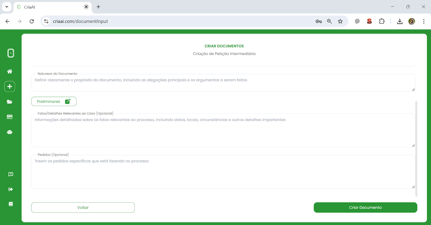This screenshot has height=225, width=431.
Task: Click into Fatos/Detalhes Relevantes ao Caso field
Action: click(223, 131)
